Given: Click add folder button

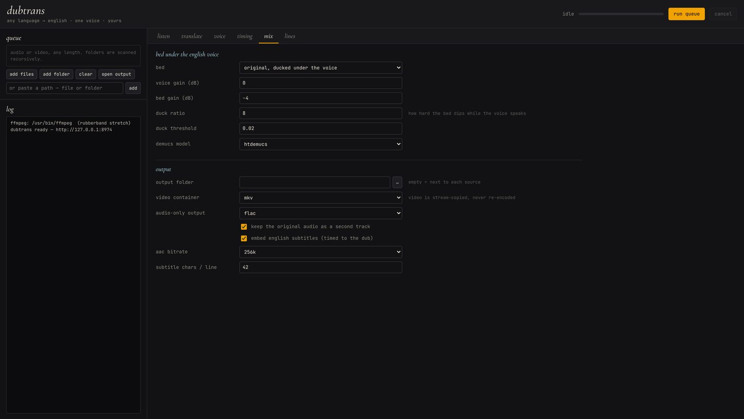Looking at the screenshot, I should (56, 74).
